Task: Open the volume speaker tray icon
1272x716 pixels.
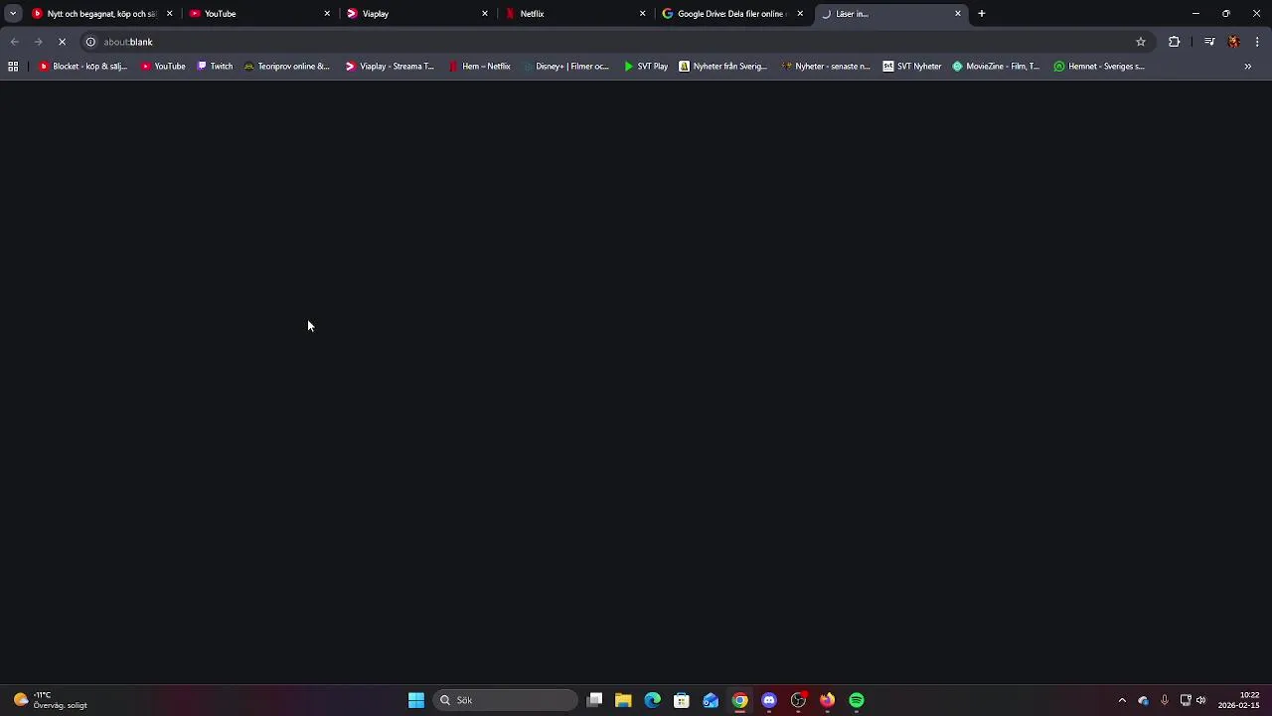Action: click(1201, 700)
